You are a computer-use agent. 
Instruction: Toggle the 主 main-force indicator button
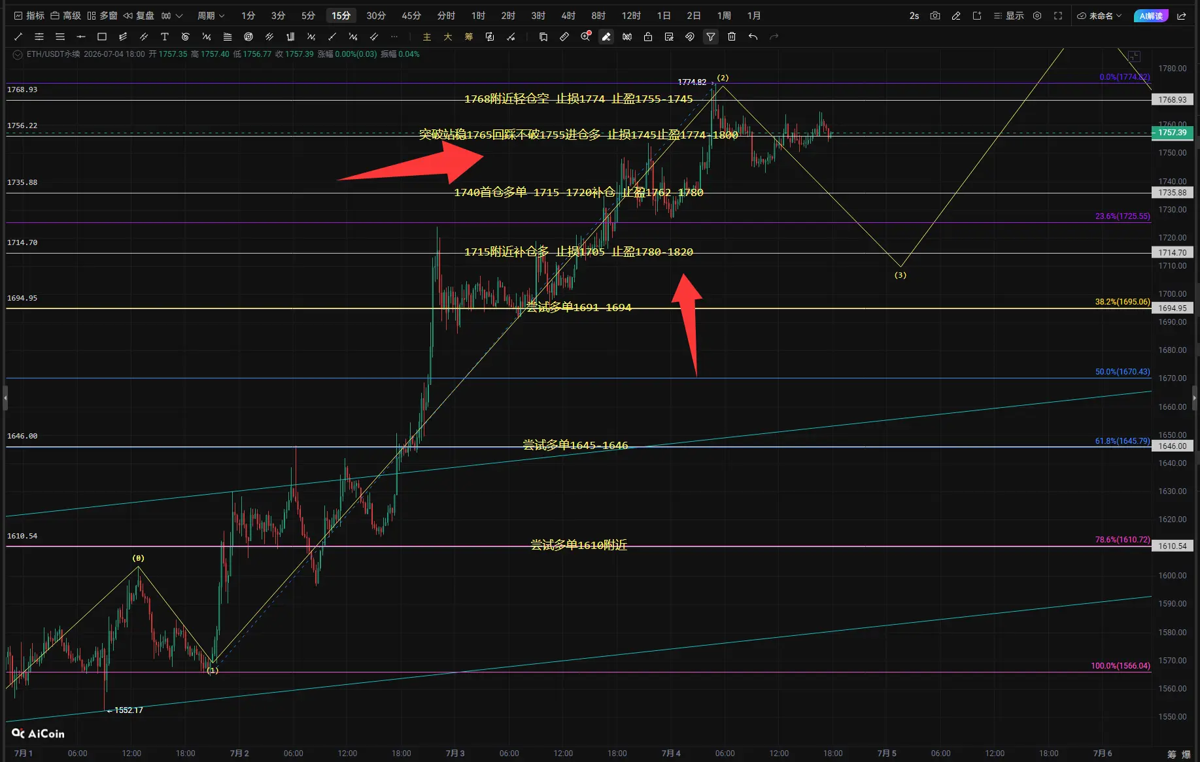tap(427, 37)
